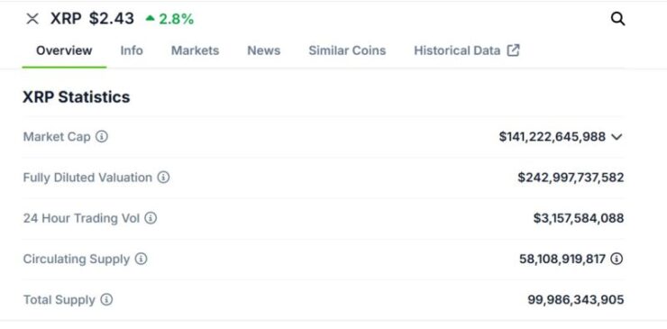The image size is (667, 329).
Task: Expand the Market Cap chevron dropdown
Action: 617,137
